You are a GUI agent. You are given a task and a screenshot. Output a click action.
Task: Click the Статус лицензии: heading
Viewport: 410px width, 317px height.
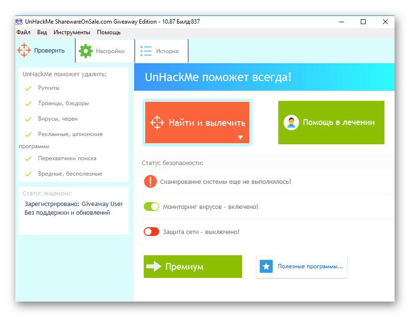[x=47, y=193]
